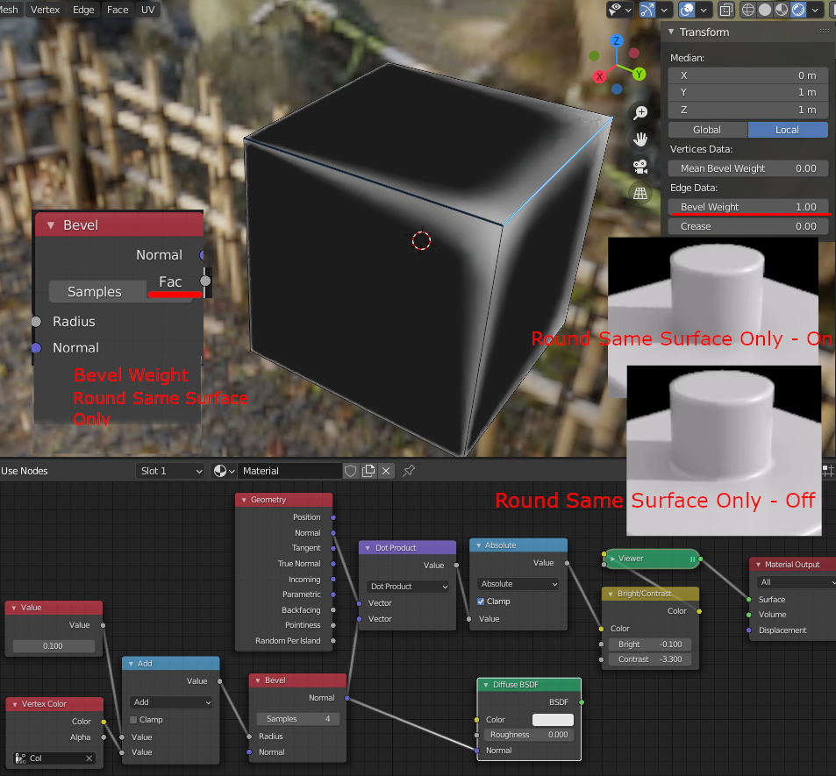Screen dimensions: 836x776
Task: Open the Add operation dropdown
Action: point(170,702)
